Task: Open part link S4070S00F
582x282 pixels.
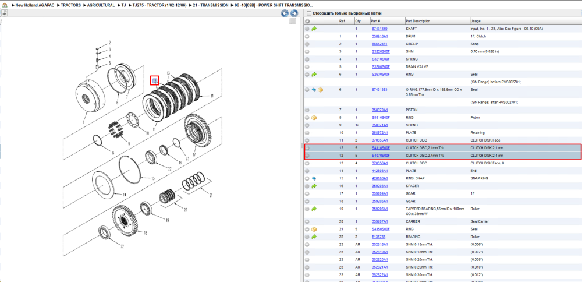Action: [x=381, y=156]
